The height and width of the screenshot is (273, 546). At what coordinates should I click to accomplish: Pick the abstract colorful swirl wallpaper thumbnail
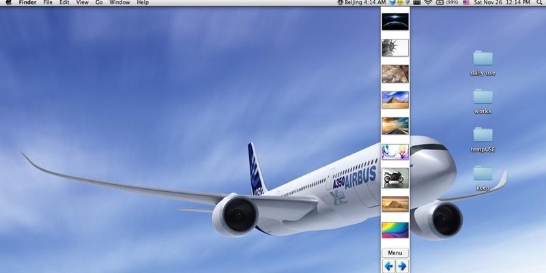[x=395, y=152]
